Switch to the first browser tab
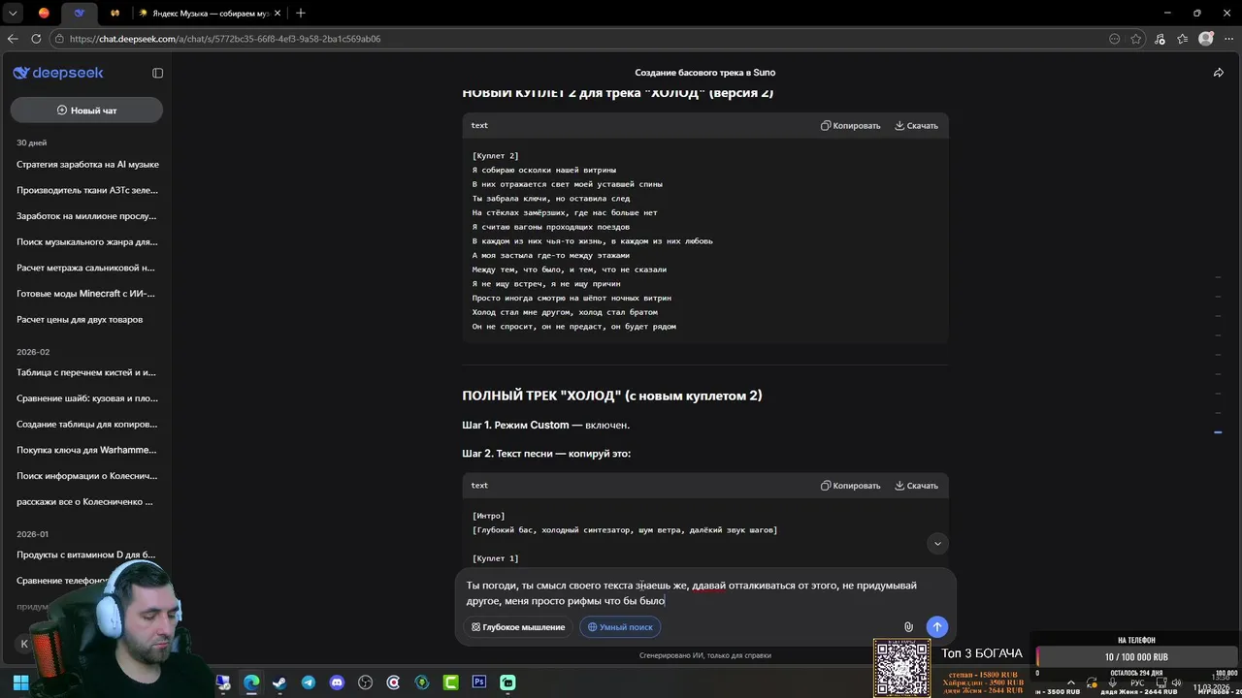Screen dimensions: 1242x698 pyautogui.click(x=44, y=13)
